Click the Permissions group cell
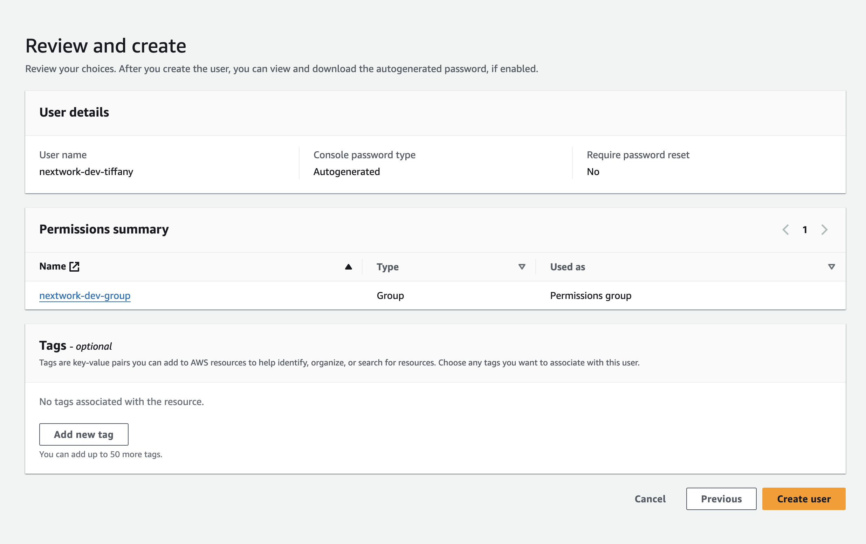The width and height of the screenshot is (866, 544). 590,295
